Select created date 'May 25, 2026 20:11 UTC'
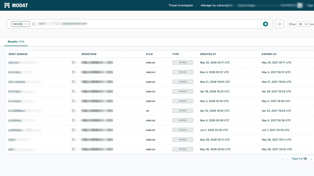Viewport: 314px width, 176px height. (215, 63)
